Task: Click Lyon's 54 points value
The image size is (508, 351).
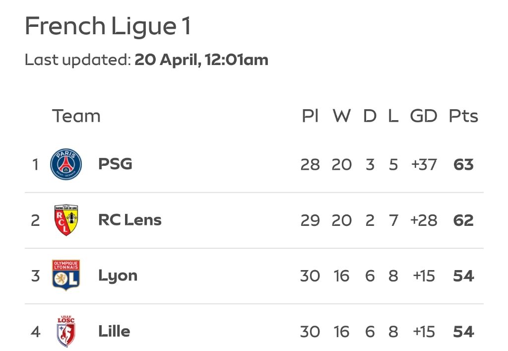Action: (x=463, y=276)
